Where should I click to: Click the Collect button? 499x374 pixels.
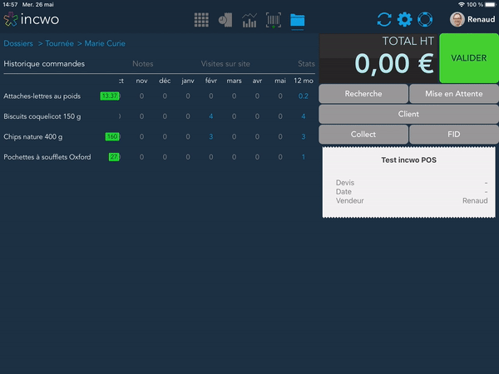pos(363,135)
